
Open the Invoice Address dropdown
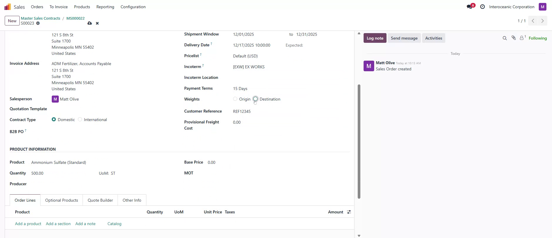pyautogui.click(x=113, y=64)
